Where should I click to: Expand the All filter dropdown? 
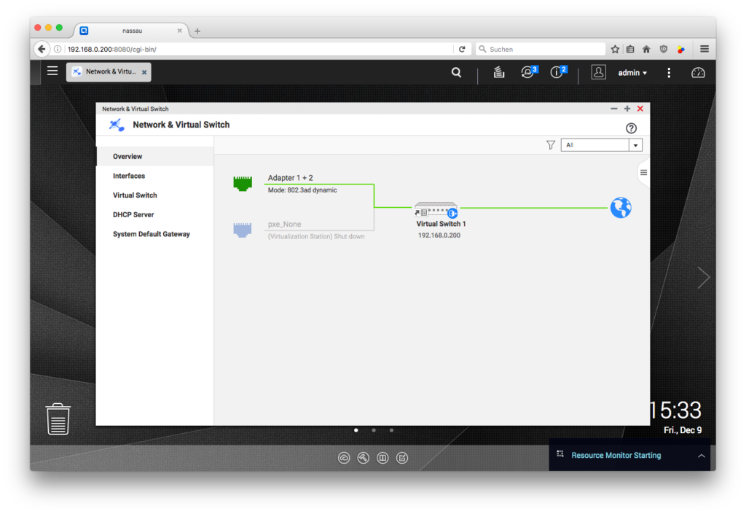point(635,145)
